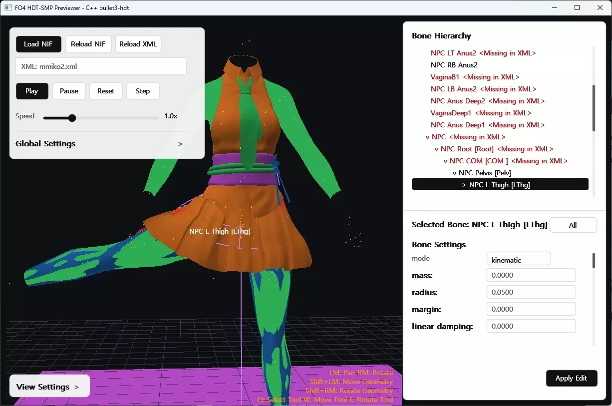The image size is (612, 406).
Task: Click the application icon in the title bar
Action: point(8,7)
